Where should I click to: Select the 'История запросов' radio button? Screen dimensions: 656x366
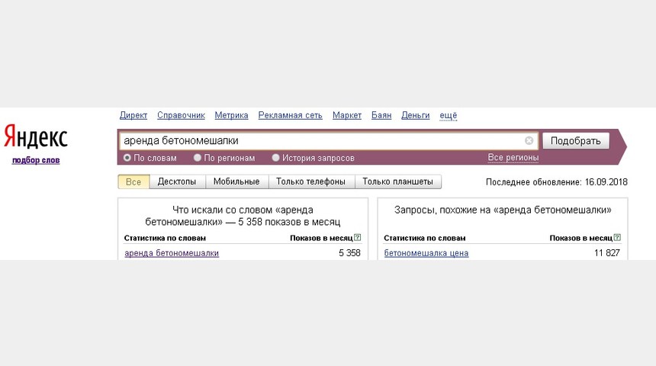[x=275, y=158]
